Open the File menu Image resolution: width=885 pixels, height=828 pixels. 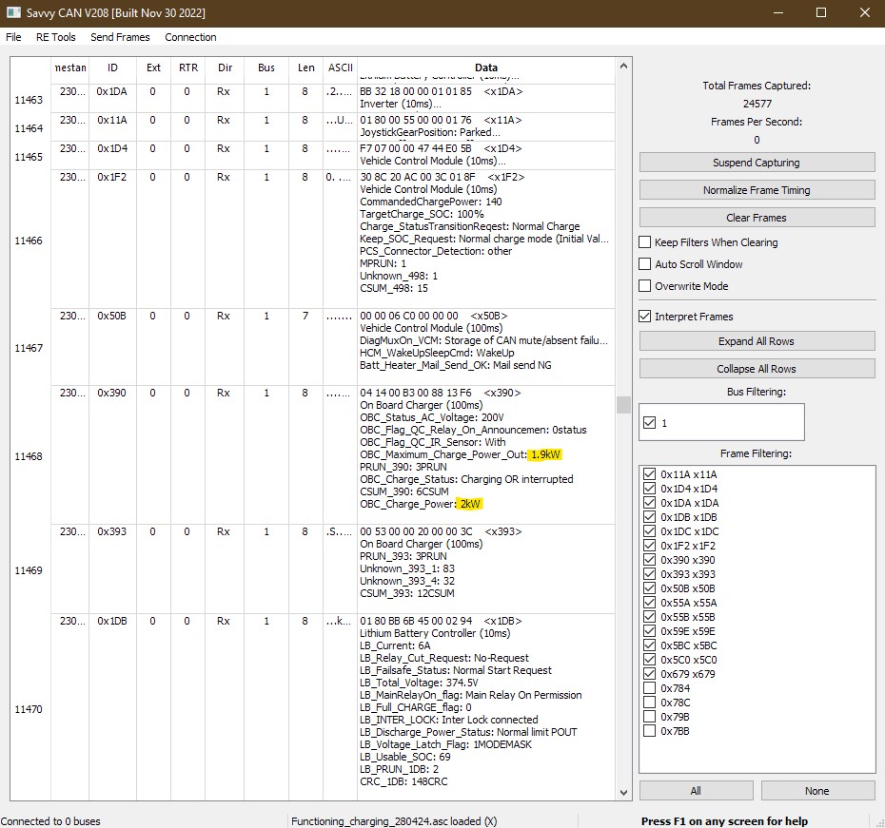pos(13,37)
